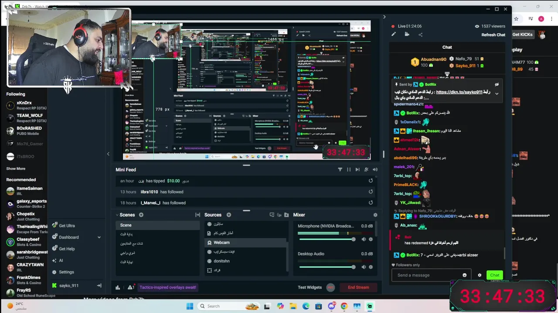Open the scene transitions icon in Scenes header
558x313 pixels.
pyautogui.click(x=197, y=215)
